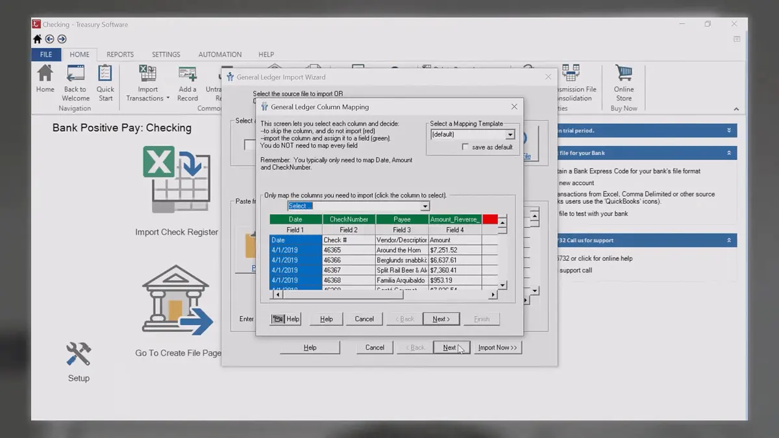
Task: Click Cancel in the Import Wizard window
Action: pos(375,348)
